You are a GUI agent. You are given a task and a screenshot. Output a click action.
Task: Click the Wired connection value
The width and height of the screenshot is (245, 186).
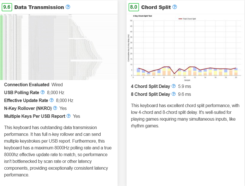(x=57, y=85)
